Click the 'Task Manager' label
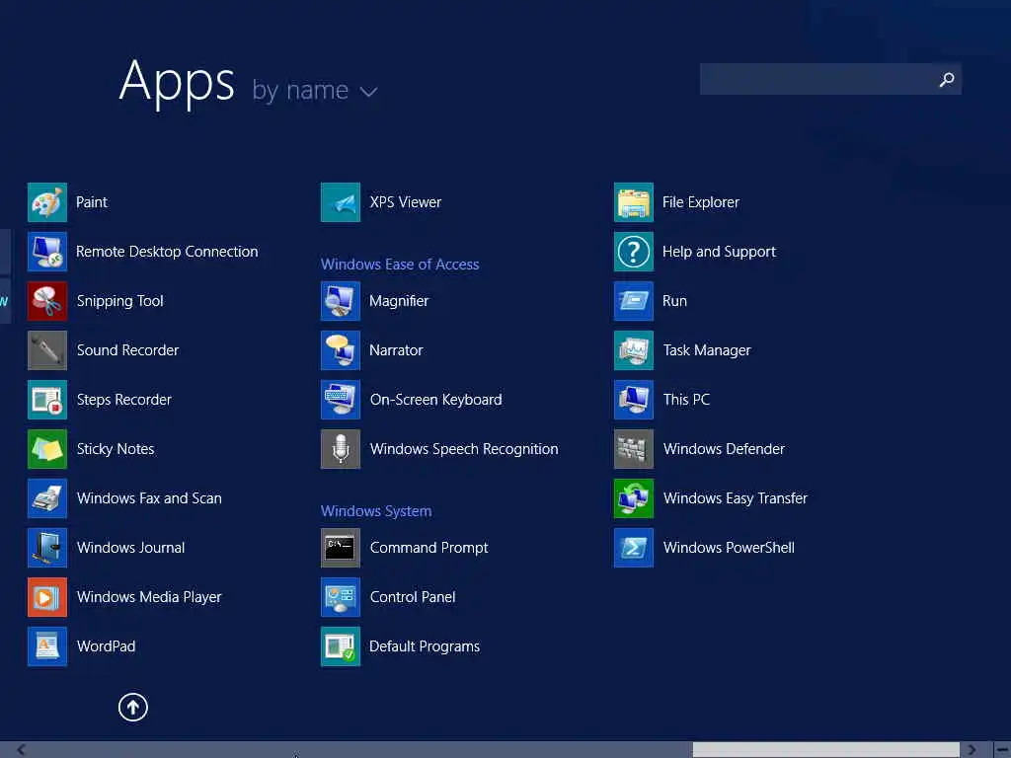The image size is (1011, 758). [707, 350]
